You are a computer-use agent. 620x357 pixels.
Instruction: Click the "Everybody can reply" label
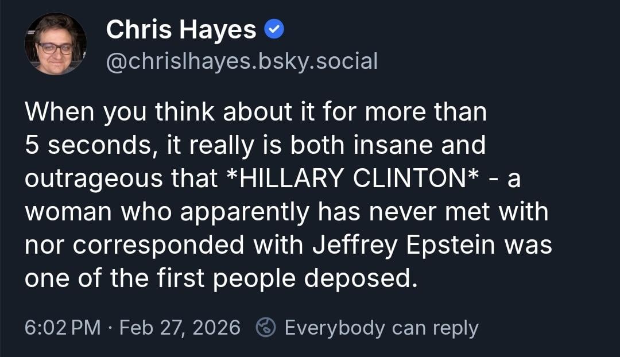(x=381, y=328)
